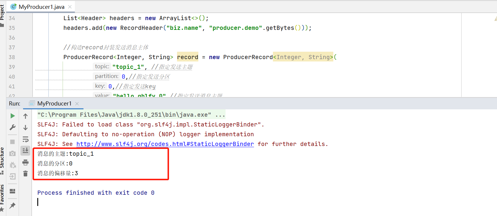This screenshot has width=497, height=216.
Task: Click the '消息的主题:topic_1' output line
Action: [65, 154]
